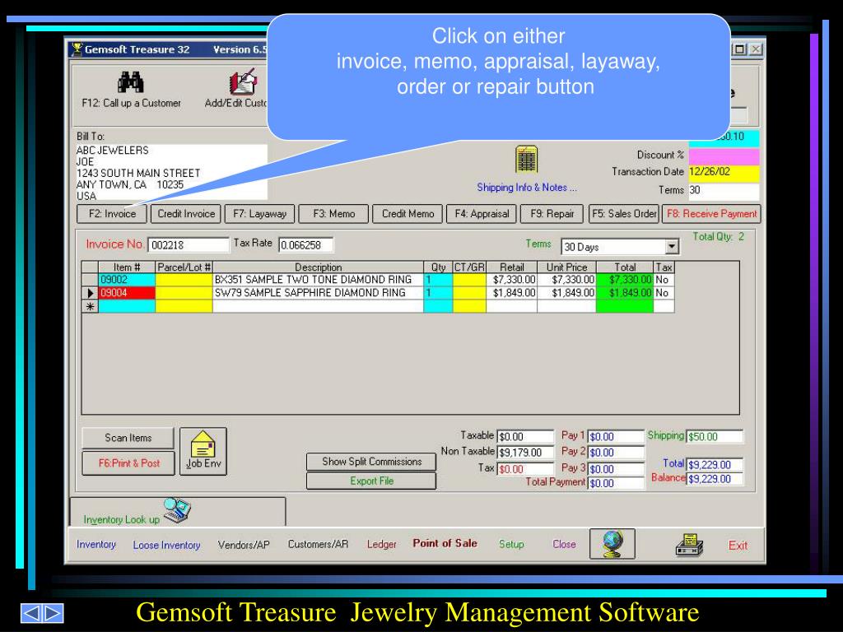Click the F6: Print & Post button

(x=128, y=463)
